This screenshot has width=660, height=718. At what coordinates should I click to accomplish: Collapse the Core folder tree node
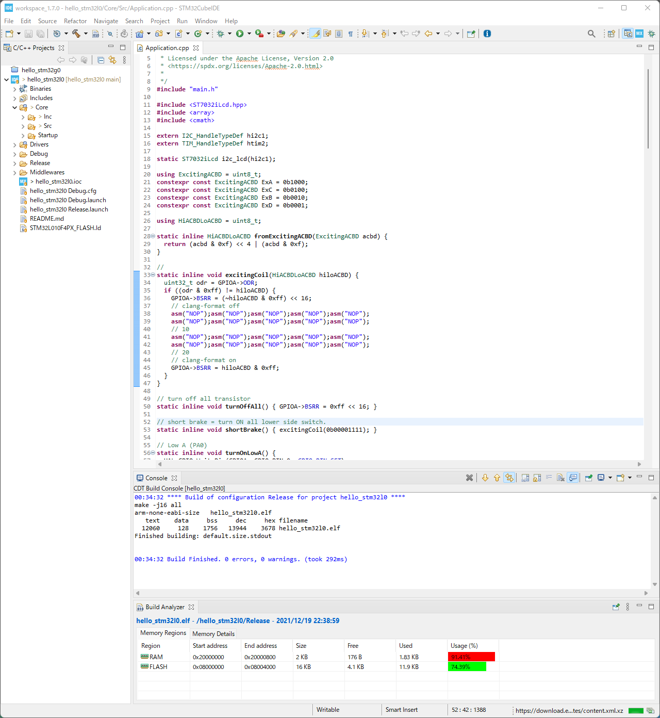point(14,107)
